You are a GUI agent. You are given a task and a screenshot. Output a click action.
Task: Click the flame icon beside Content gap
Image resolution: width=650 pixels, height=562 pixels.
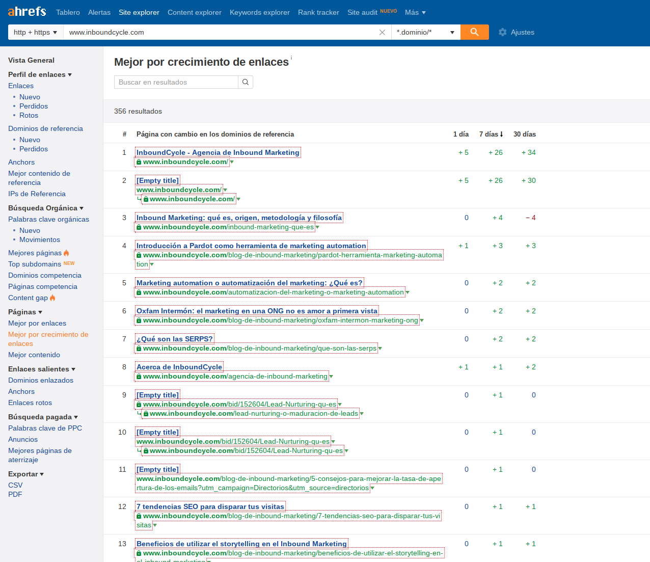(52, 298)
